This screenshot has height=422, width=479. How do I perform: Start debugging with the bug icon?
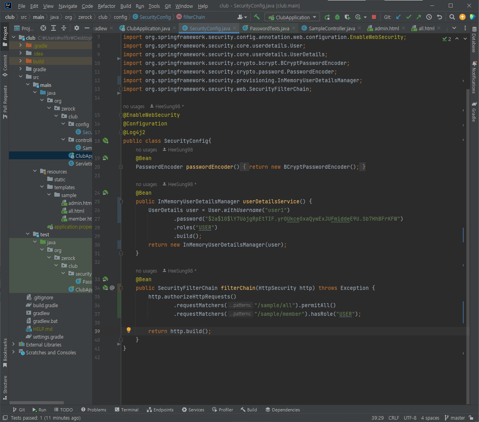(x=337, y=17)
